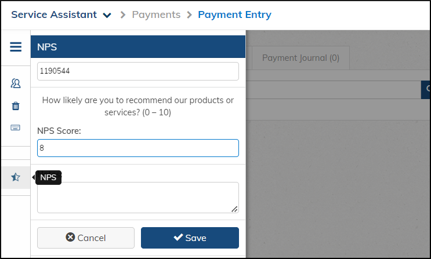This screenshot has height=259, width=431.
Task: Click the text area resize handle
Action: pyautogui.click(x=234, y=209)
